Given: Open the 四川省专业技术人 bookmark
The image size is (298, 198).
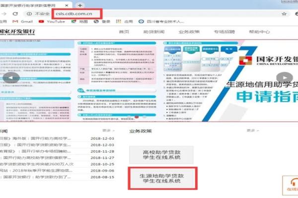Looking at the screenshot, I should pyautogui.click(x=161, y=22).
